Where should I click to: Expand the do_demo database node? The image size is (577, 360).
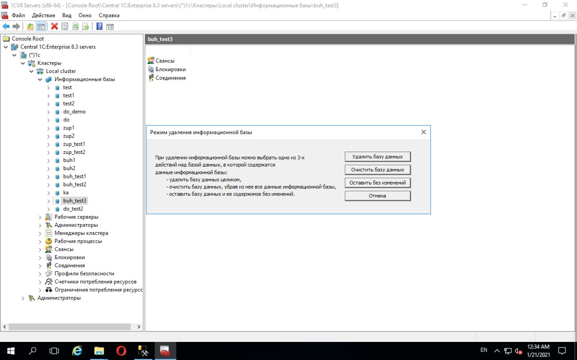tap(49, 112)
